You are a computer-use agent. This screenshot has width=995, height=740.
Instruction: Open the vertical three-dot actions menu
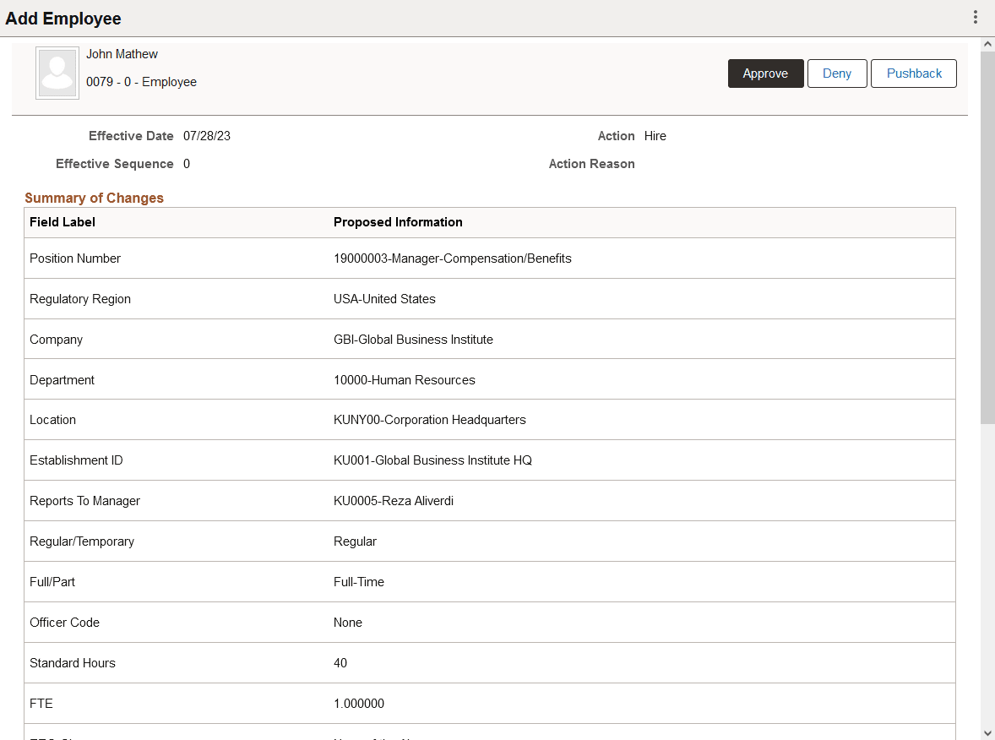coord(977,18)
